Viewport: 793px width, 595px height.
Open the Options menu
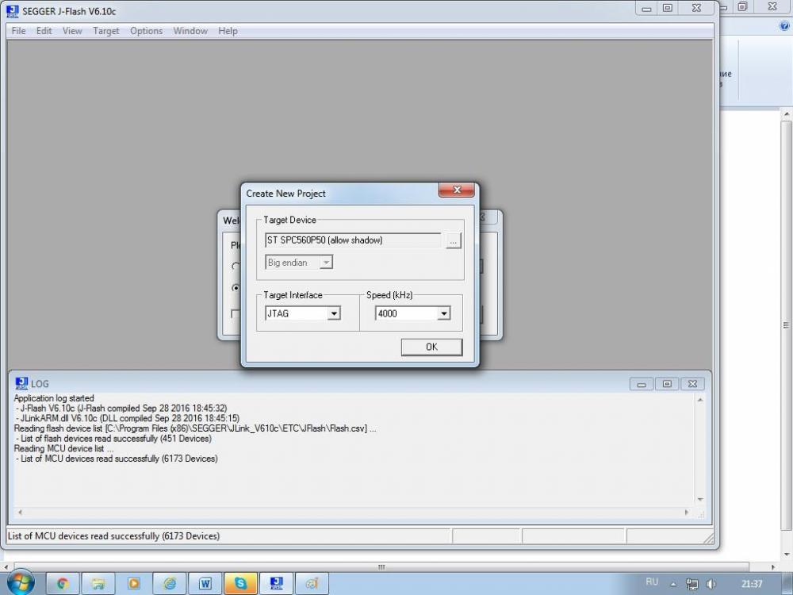(x=146, y=31)
